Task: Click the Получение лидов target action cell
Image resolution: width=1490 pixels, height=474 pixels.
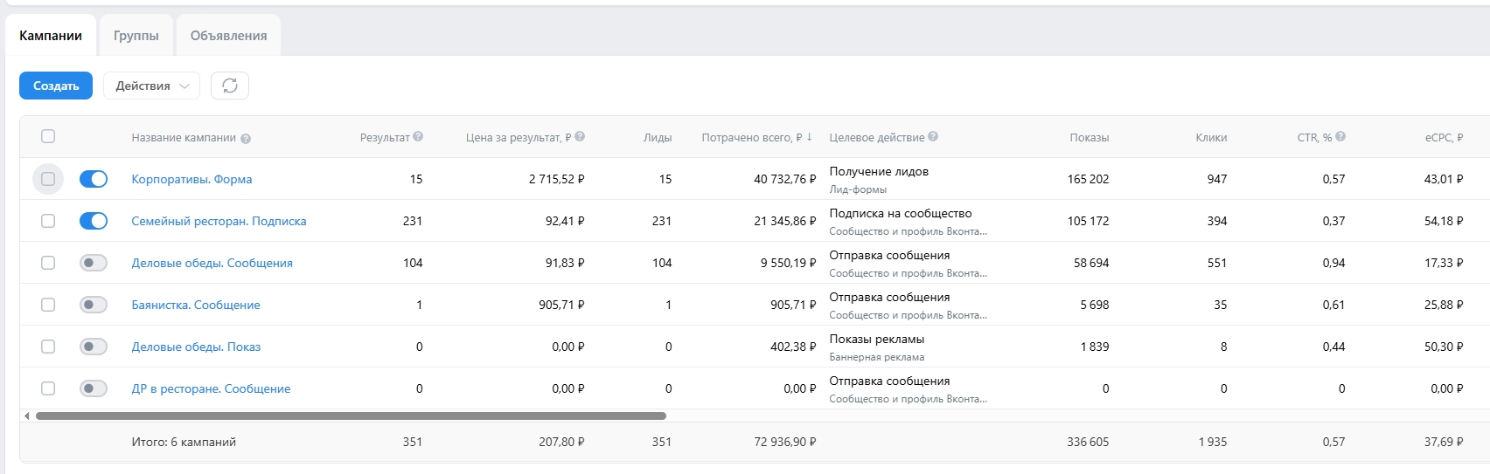Action: (x=879, y=171)
